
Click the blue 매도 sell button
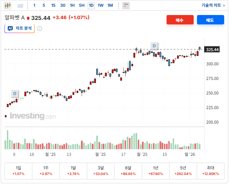[x=210, y=20]
